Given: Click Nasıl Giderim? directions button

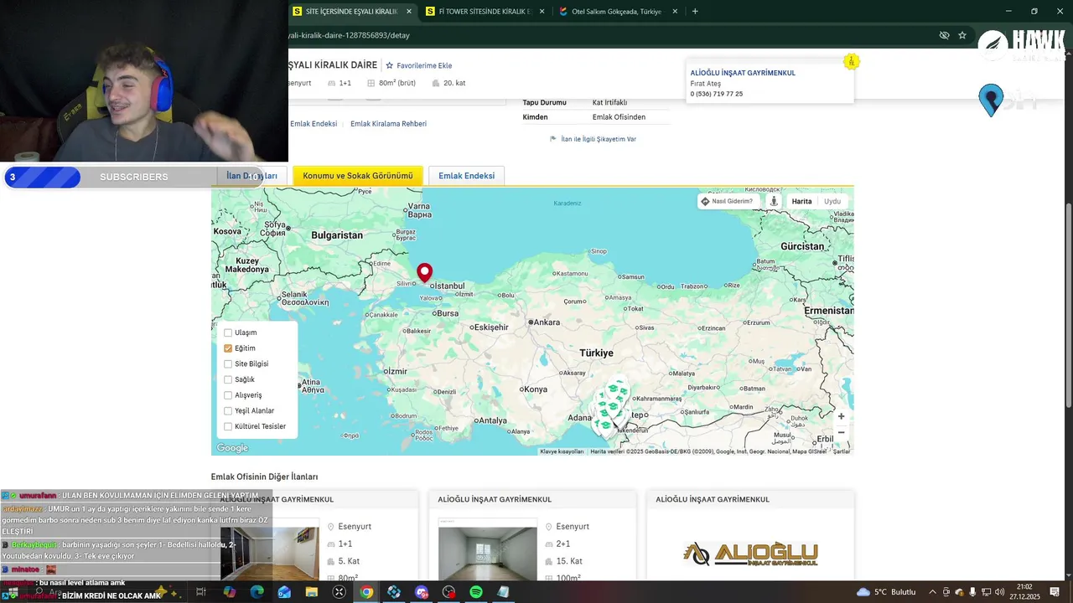Looking at the screenshot, I should coord(727,201).
